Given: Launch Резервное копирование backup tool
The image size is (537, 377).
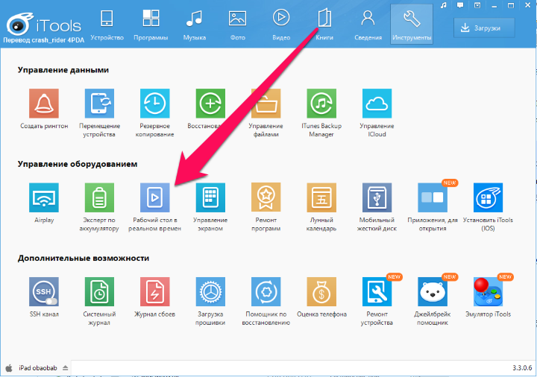Looking at the screenshot, I should 155,104.
